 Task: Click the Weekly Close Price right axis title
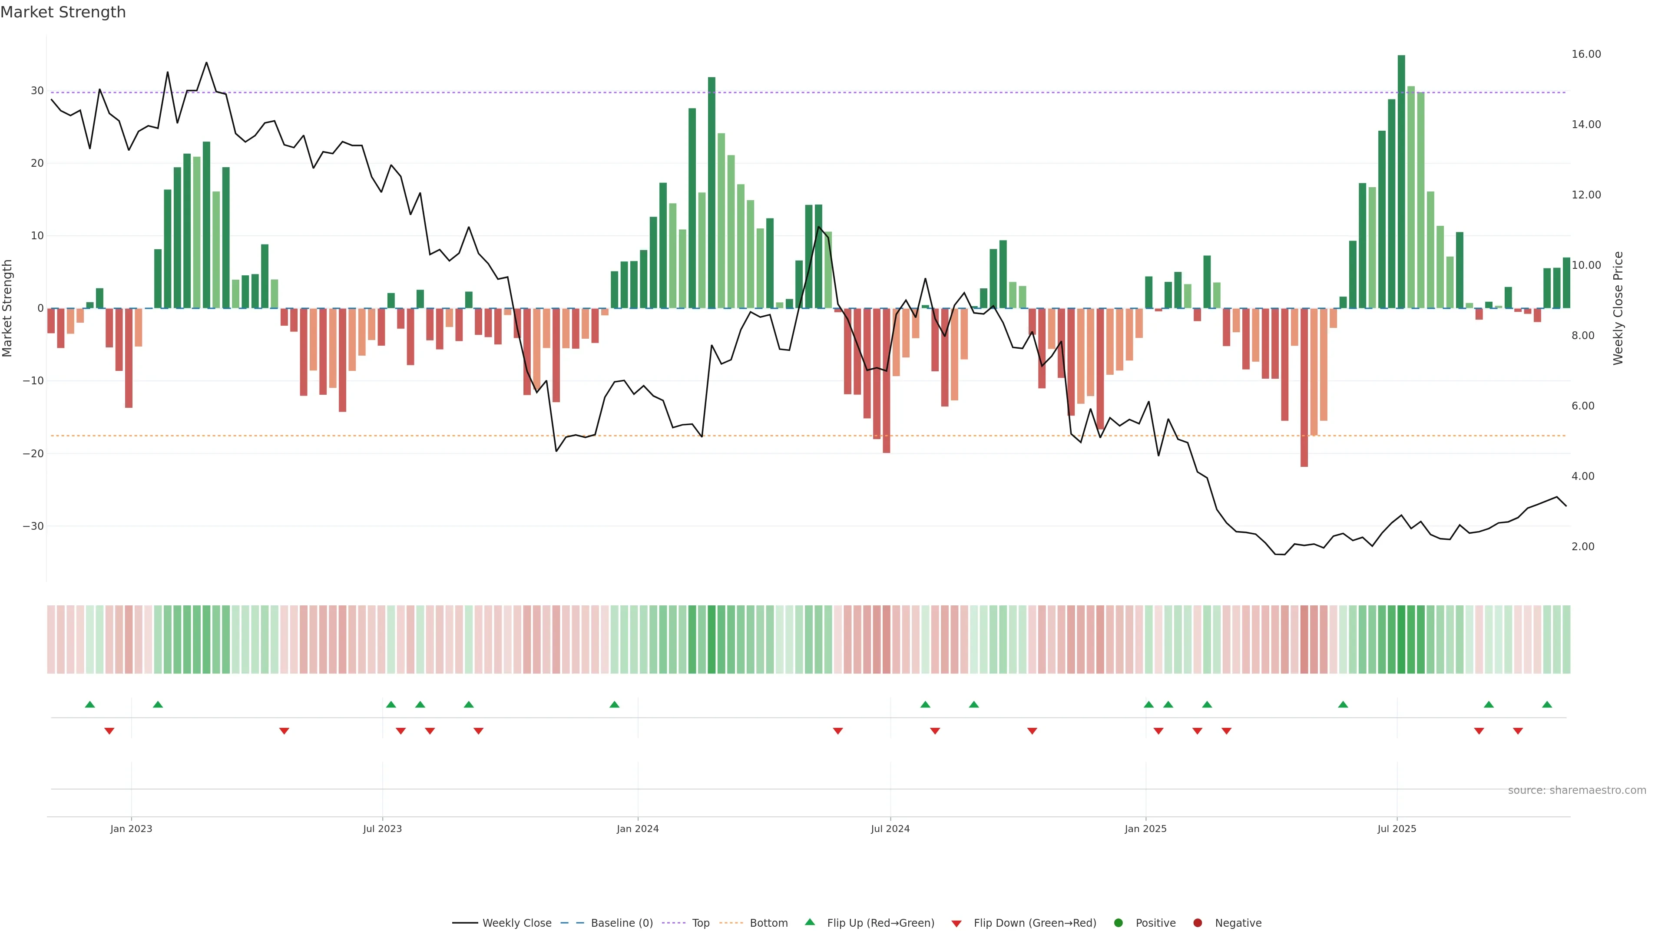click(x=1618, y=308)
